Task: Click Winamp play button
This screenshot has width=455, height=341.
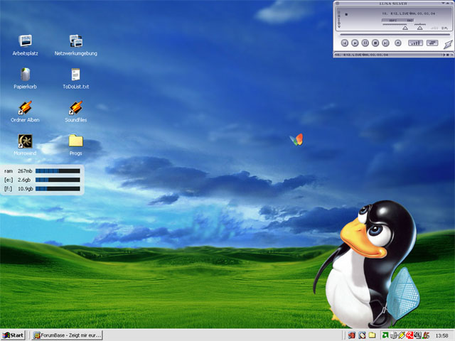Action: tap(355, 43)
